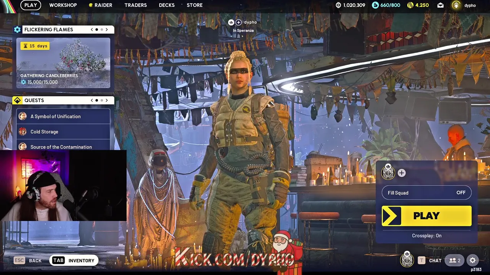Visit the STORE tab
The height and width of the screenshot is (275, 490).
tap(194, 5)
